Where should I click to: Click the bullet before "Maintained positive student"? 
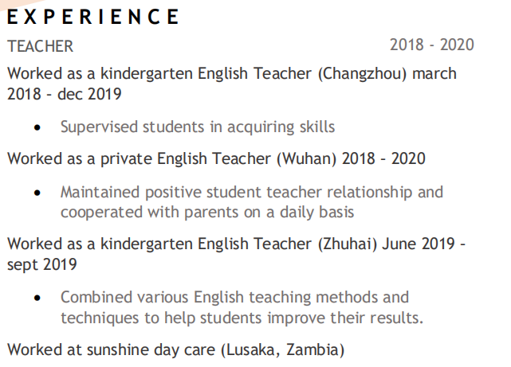(x=38, y=193)
